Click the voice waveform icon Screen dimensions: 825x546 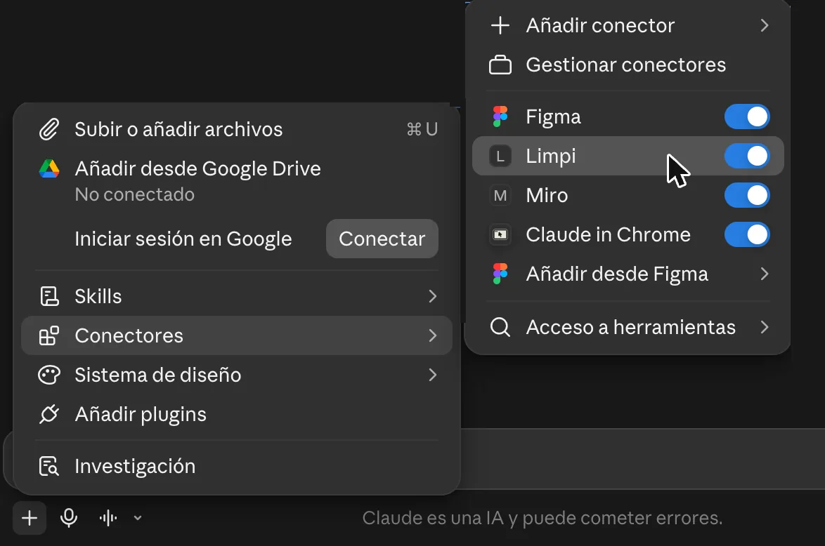pos(108,518)
